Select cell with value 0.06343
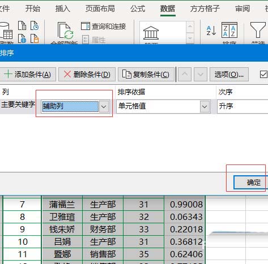 pos(185,217)
